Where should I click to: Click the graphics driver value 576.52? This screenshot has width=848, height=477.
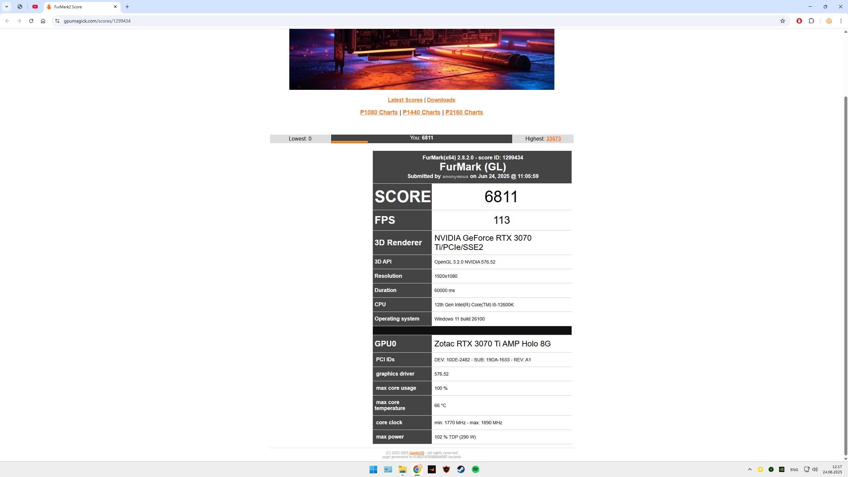pos(441,374)
